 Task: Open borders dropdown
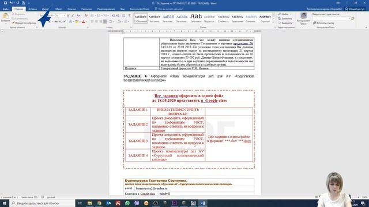tap(129, 22)
